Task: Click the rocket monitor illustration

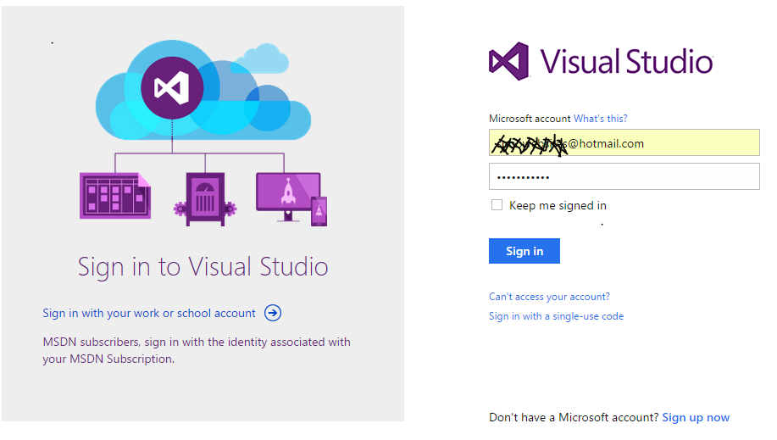Action: (x=288, y=197)
